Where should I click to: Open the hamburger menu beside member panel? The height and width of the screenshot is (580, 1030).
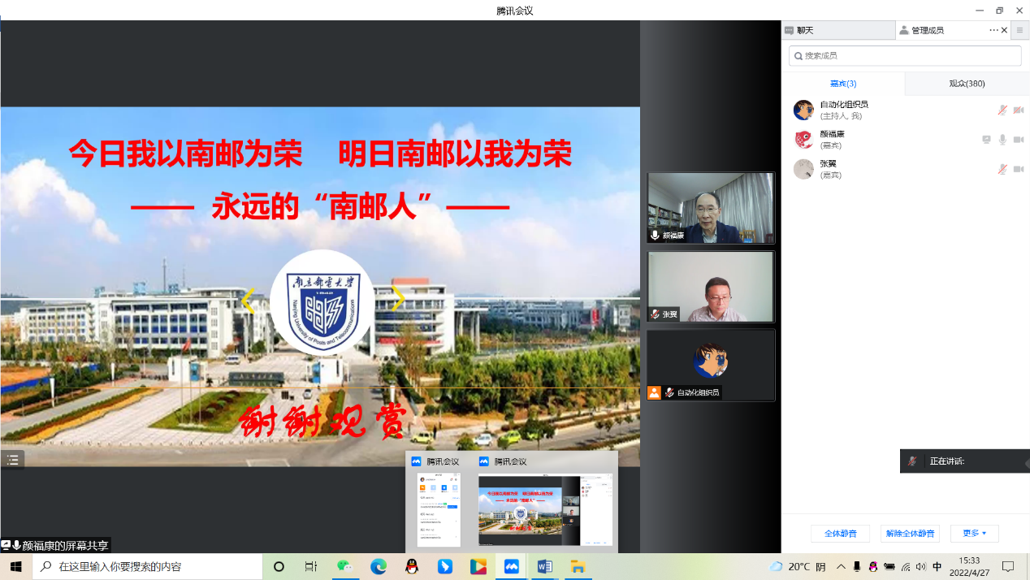point(1019,30)
